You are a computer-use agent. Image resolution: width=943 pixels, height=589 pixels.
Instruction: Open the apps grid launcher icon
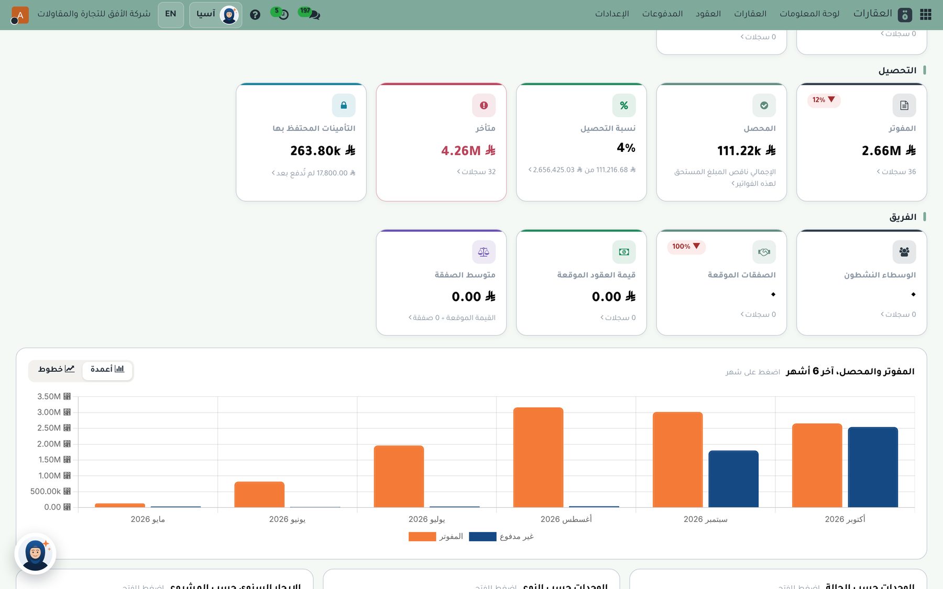click(x=926, y=14)
